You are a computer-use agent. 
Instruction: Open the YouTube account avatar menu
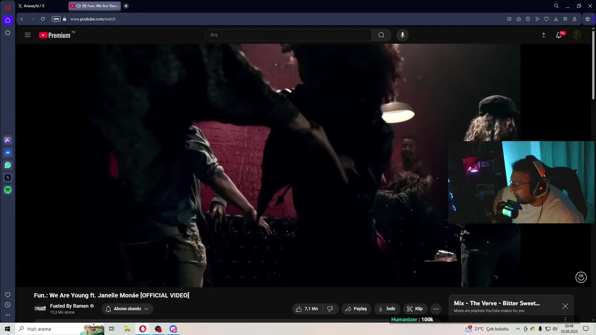click(x=576, y=35)
